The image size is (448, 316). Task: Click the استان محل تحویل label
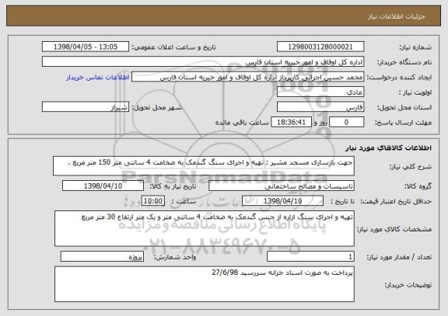click(404, 107)
